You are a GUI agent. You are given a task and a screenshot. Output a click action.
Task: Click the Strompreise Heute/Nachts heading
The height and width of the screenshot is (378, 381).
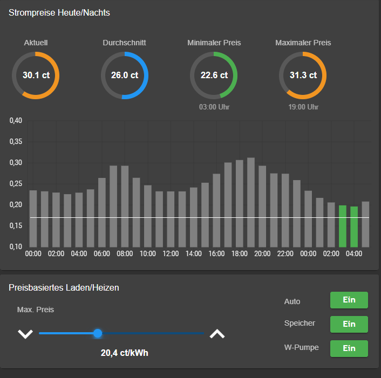[x=59, y=13]
